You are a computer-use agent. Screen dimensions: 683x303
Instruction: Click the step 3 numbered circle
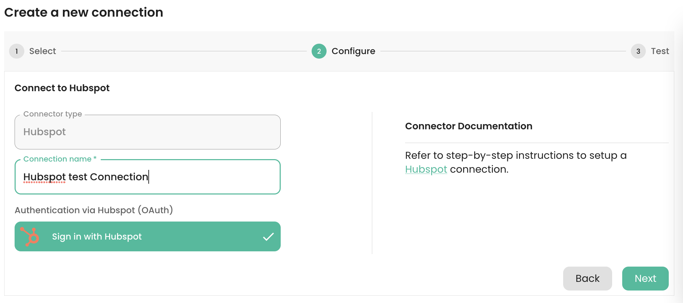pyautogui.click(x=638, y=51)
